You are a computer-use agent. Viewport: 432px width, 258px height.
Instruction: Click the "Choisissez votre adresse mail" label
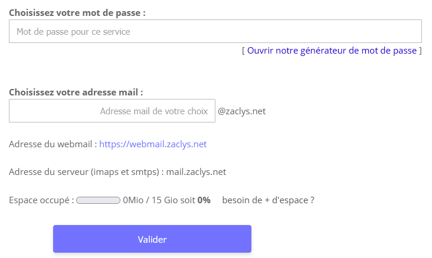coord(76,92)
